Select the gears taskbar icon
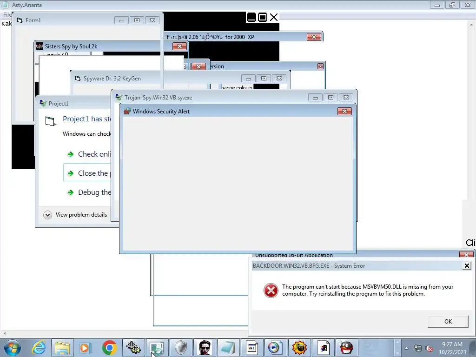The image size is (476, 357). coord(133,348)
